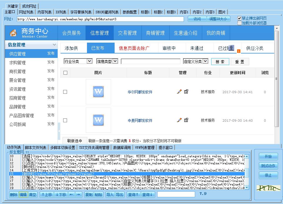
Task: Open the 数据库调用 tab
Action: (x=122, y=148)
